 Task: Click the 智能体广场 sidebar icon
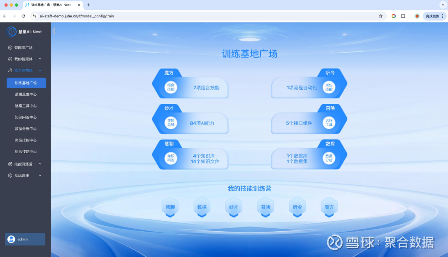[10, 47]
